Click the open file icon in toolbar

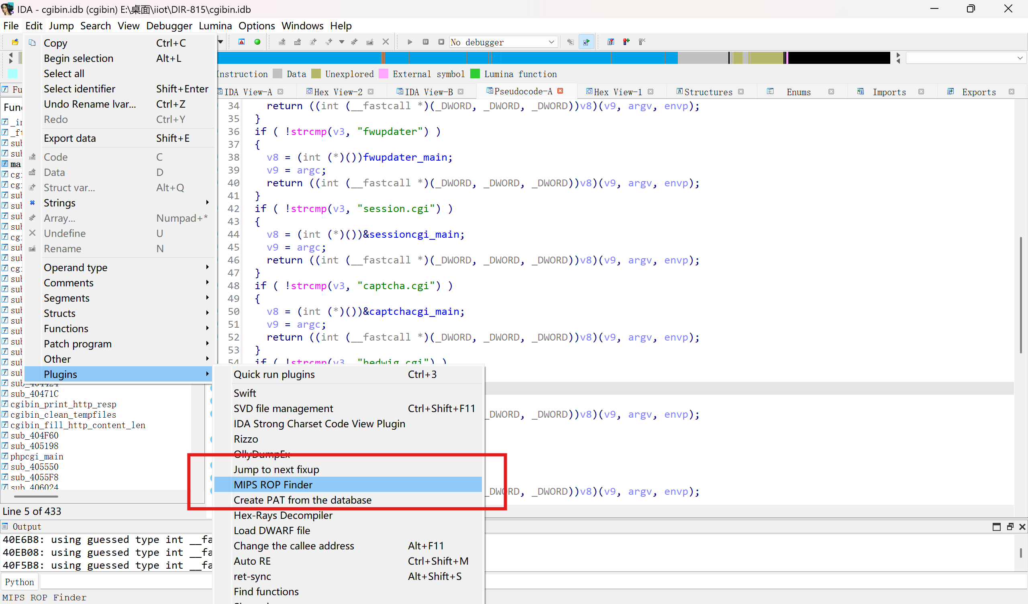pyautogui.click(x=15, y=42)
